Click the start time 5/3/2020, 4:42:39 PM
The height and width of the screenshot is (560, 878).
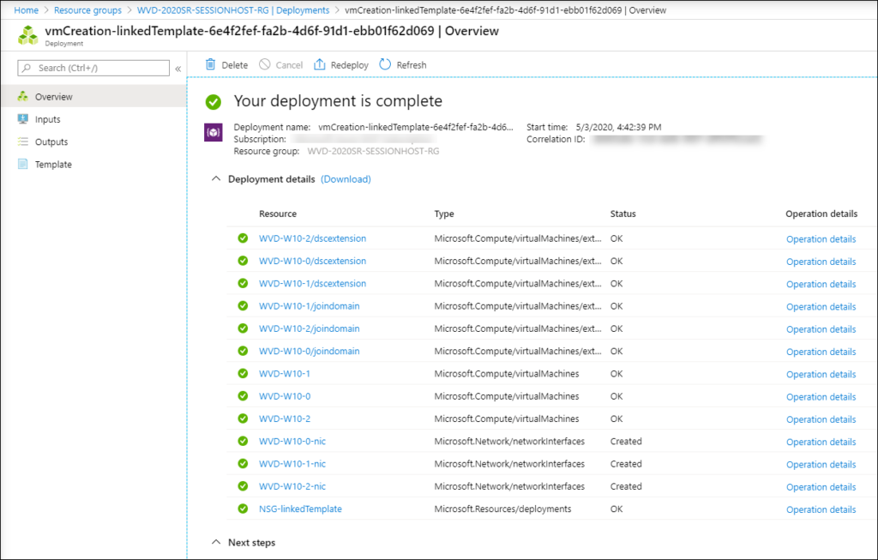click(x=618, y=127)
